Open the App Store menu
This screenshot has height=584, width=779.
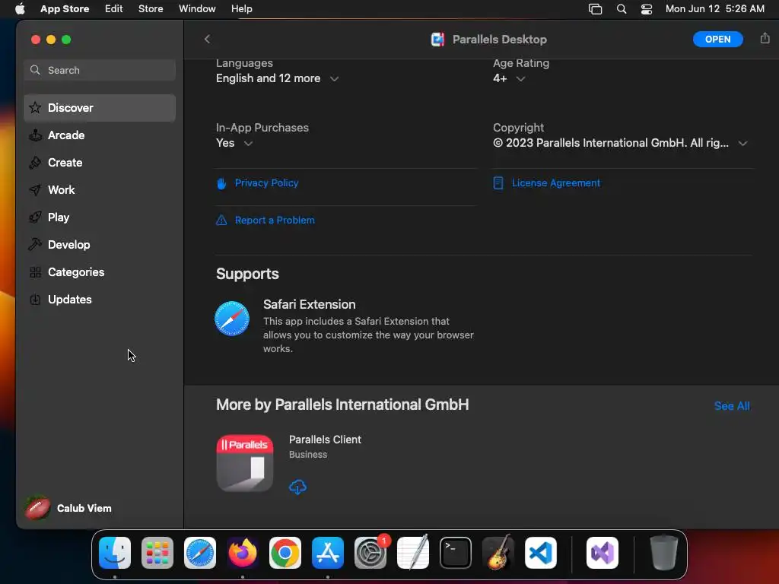point(65,9)
